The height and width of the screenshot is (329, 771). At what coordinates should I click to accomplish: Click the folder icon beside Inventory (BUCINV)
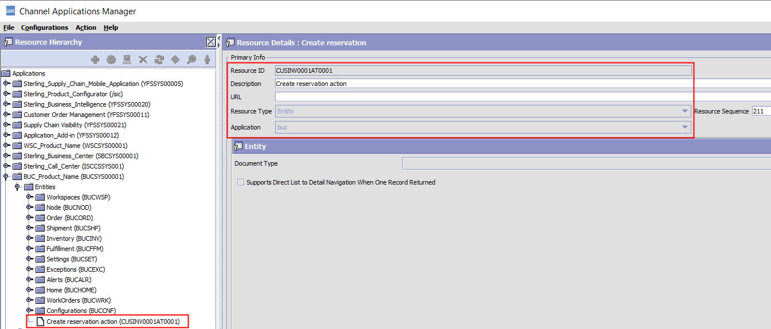coord(40,238)
